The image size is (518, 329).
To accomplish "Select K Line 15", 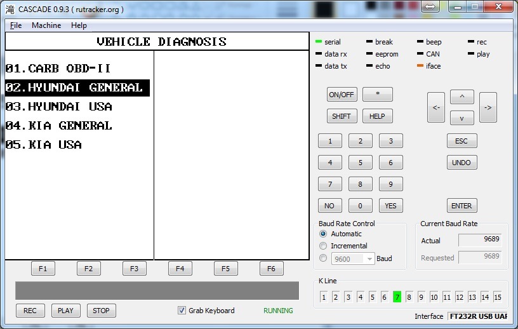I will click(498, 297).
